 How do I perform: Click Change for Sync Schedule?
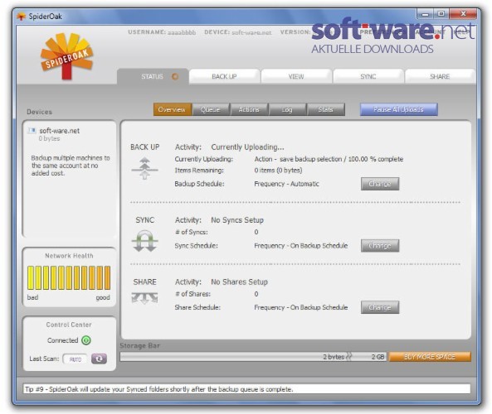tap(380, 246)
